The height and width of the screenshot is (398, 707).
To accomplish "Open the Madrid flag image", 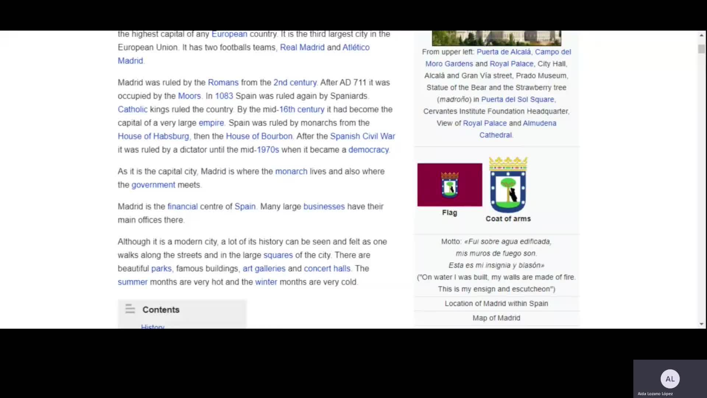I will click(450, 185).
